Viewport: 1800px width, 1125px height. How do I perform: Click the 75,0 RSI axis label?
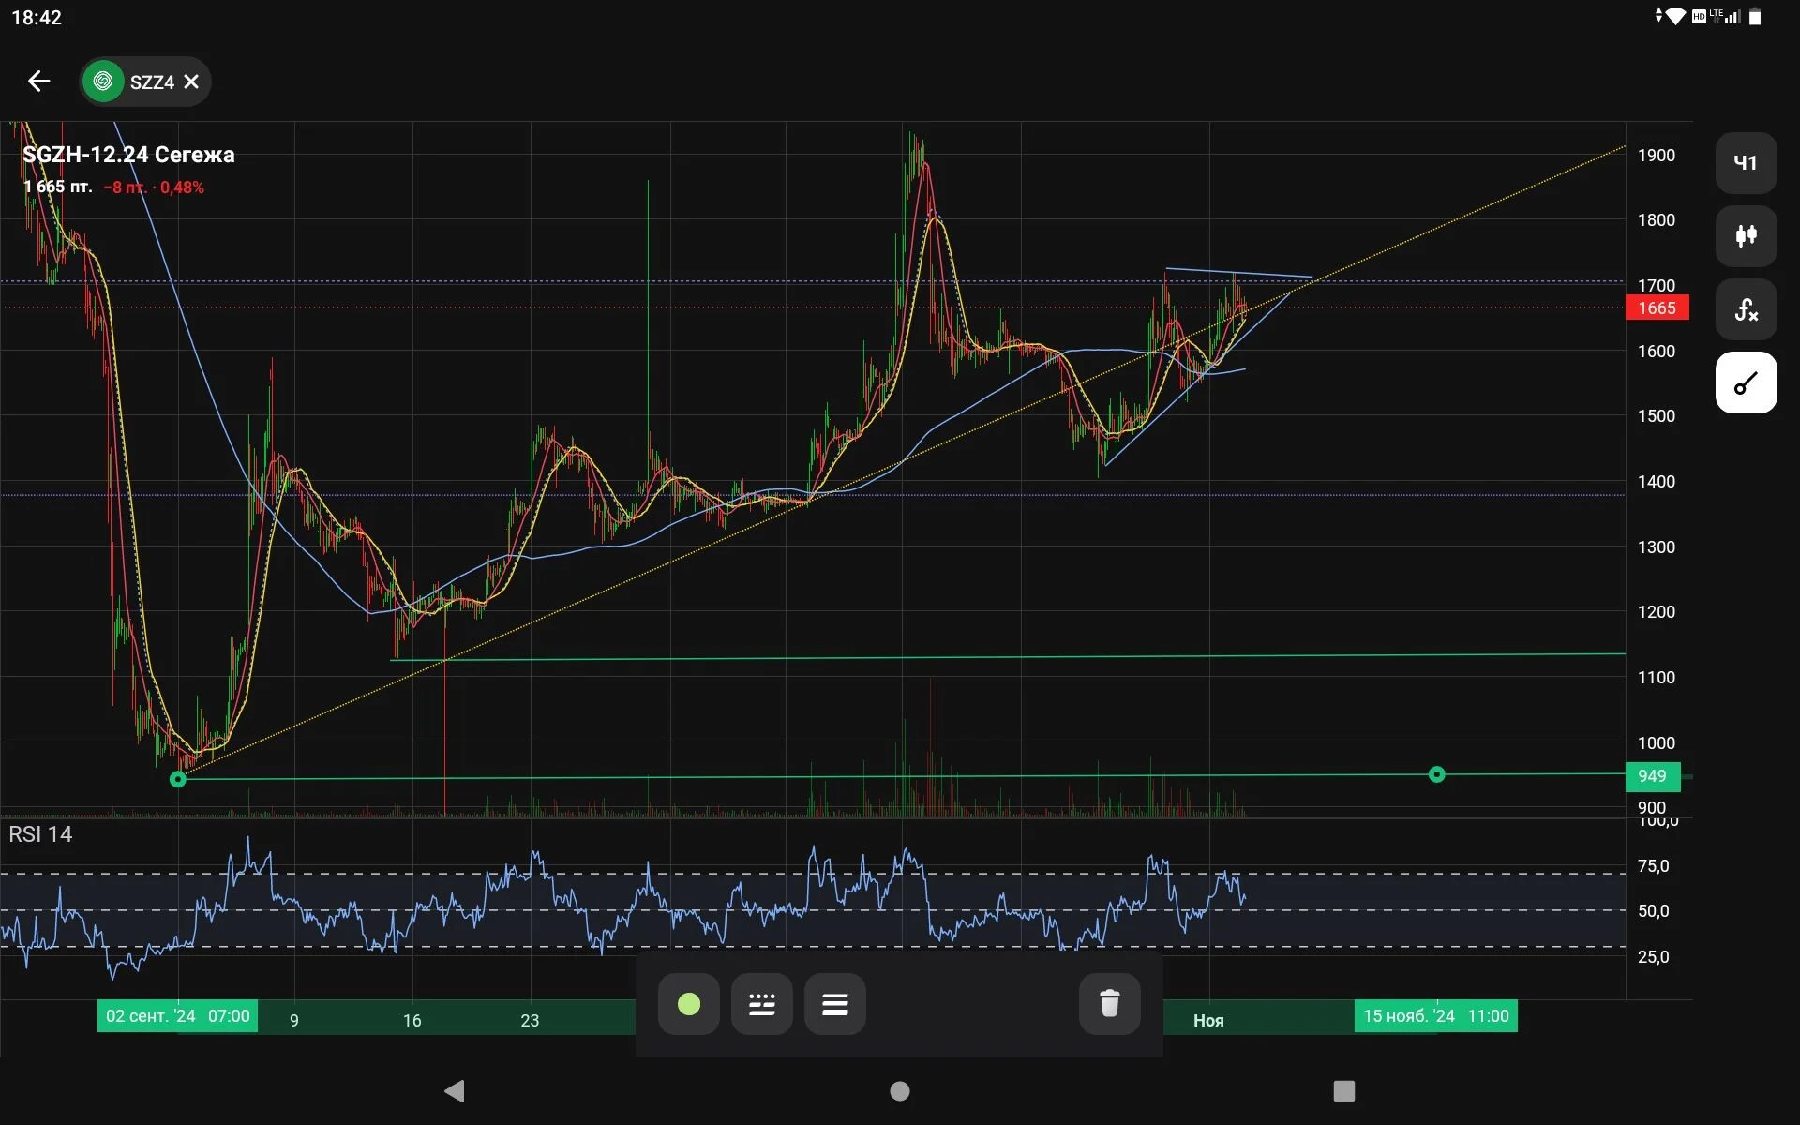tap(1653, 866)
